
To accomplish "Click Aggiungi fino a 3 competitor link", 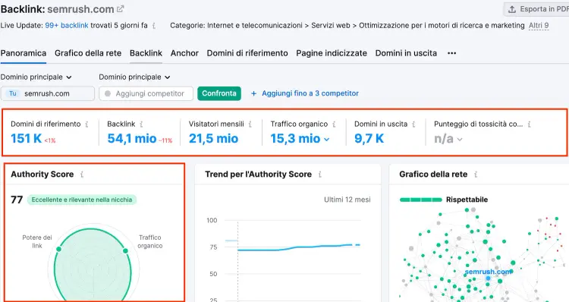I will 305,93.
